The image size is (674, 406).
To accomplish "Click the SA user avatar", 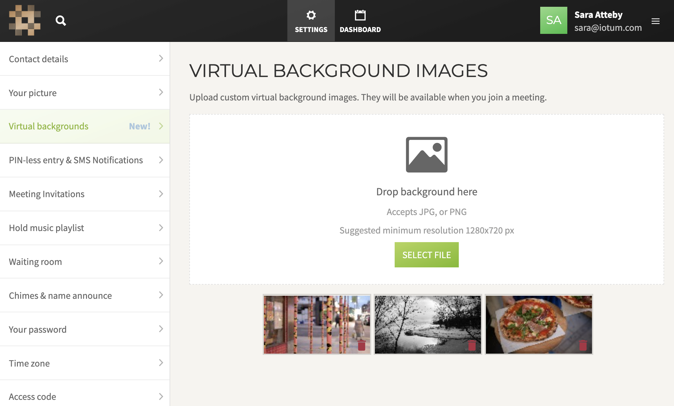I will 553,20.
